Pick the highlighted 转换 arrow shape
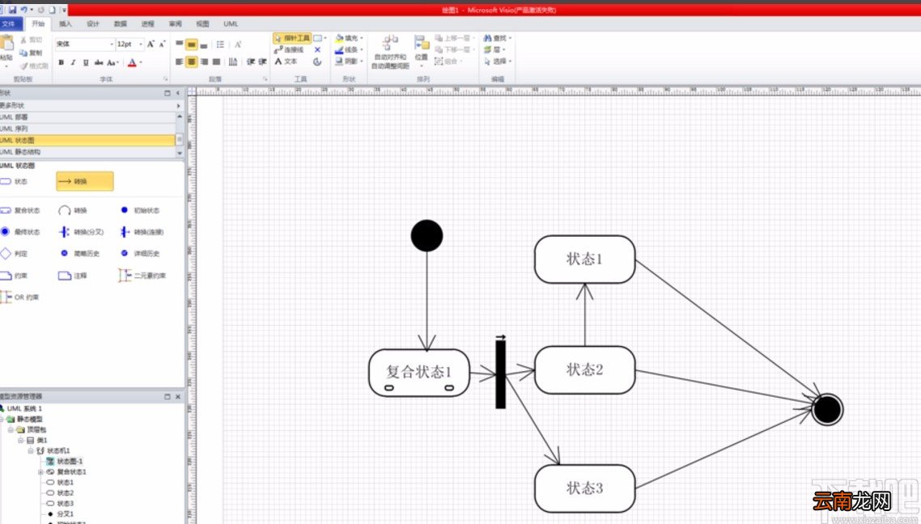This screenshot has height=524, width=921. coord(85,181)
